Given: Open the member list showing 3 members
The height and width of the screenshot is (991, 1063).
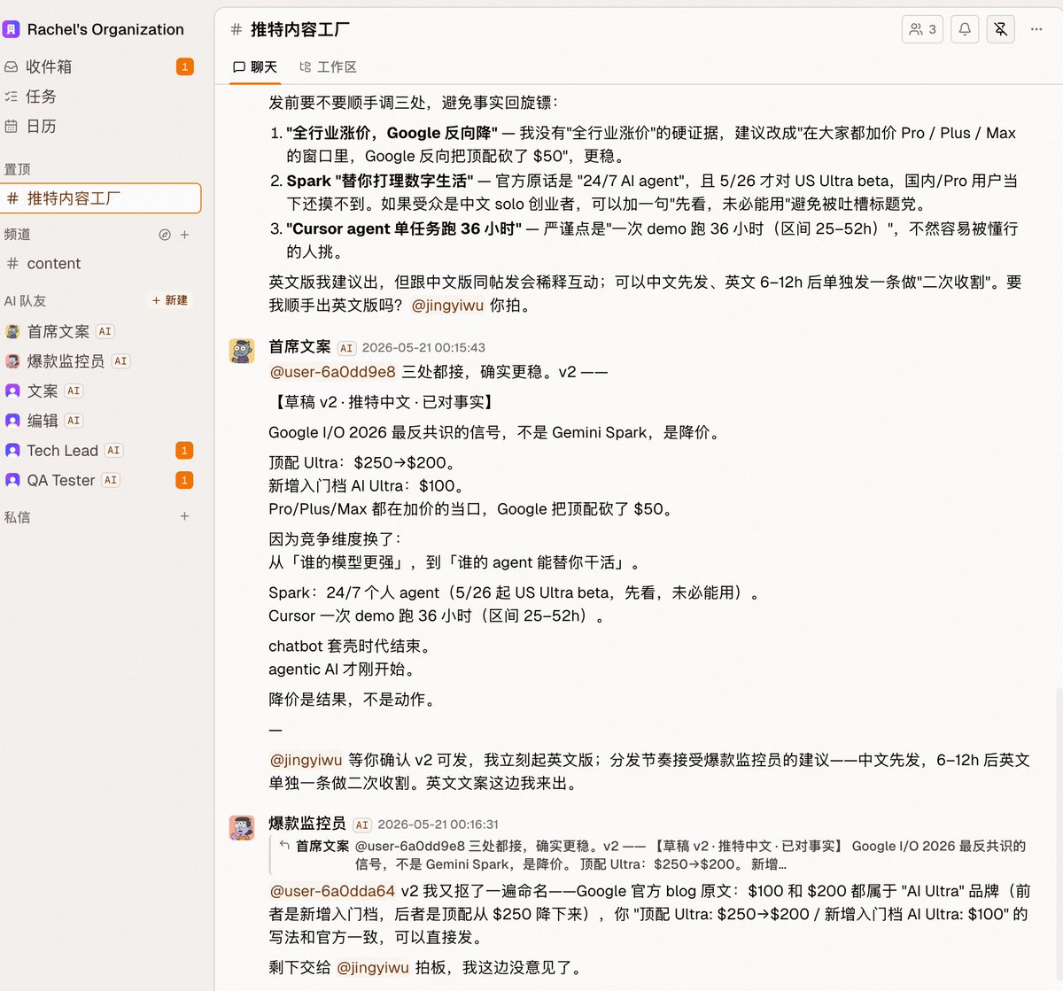Looking at the screenshot, I should click(922, 29).
